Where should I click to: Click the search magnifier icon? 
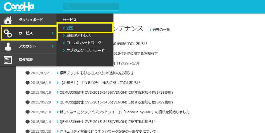pos(68,7)
